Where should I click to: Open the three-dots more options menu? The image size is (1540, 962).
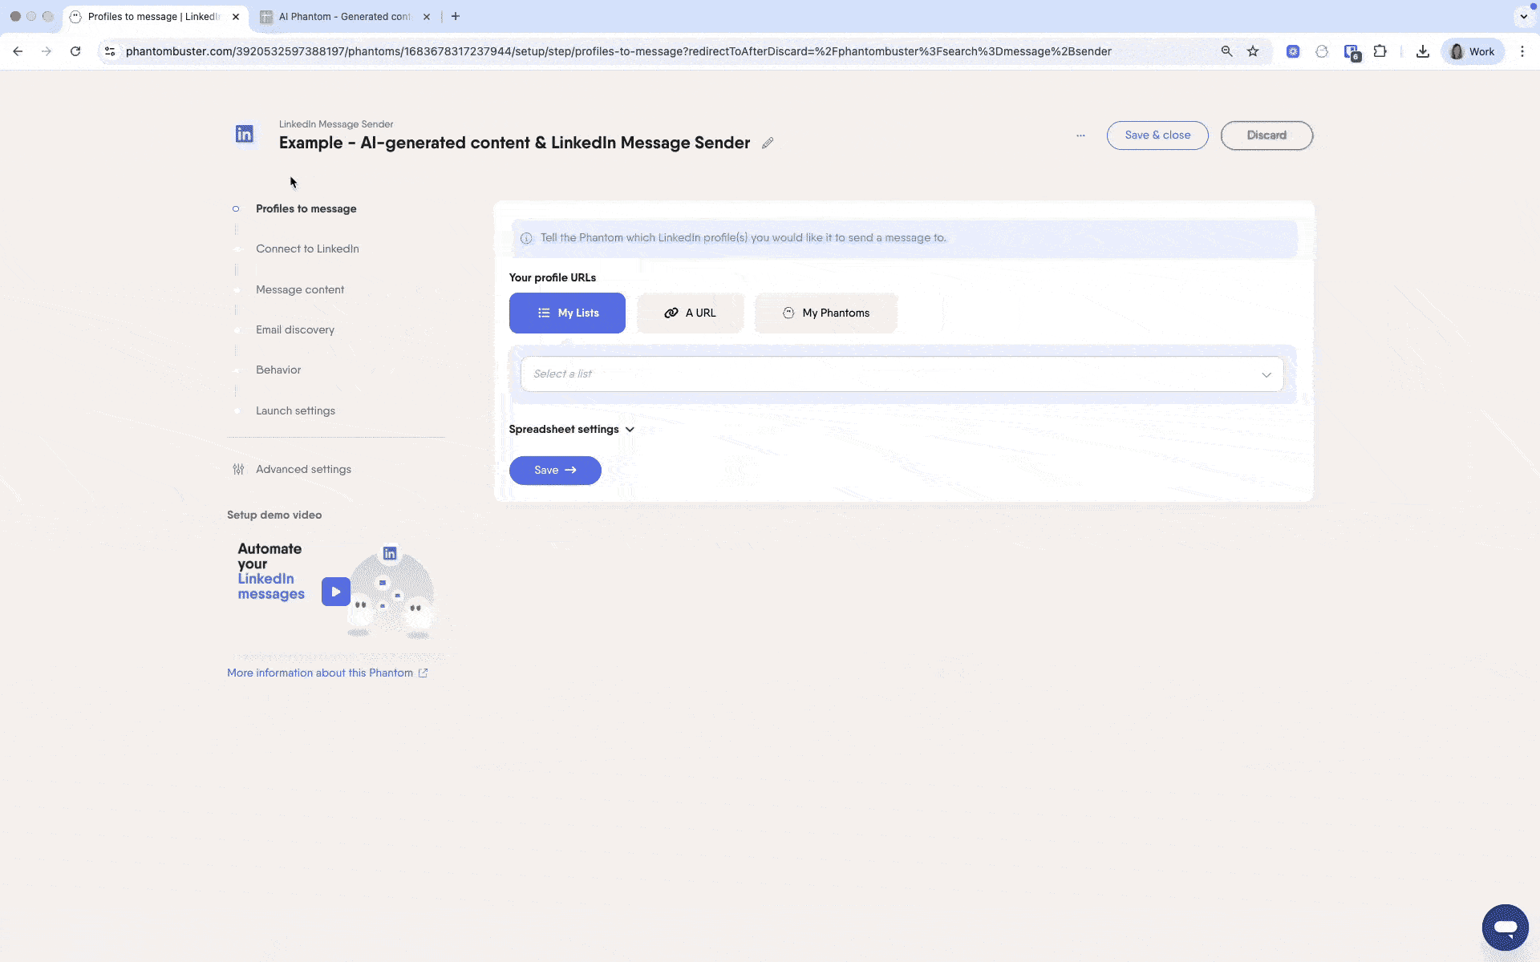click(1080, 135)
